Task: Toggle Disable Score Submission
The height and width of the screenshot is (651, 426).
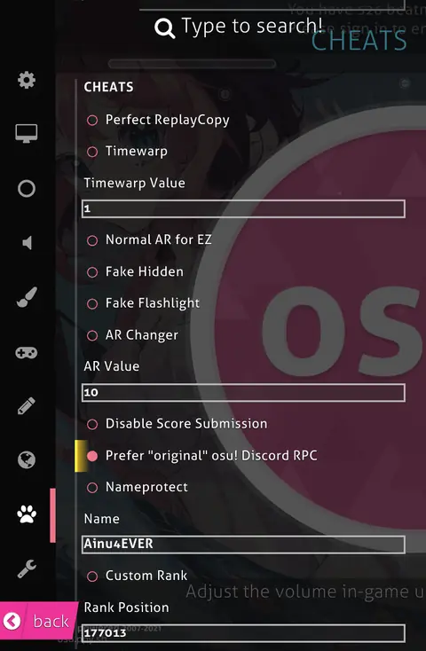Action: click(x=177, y=424)
